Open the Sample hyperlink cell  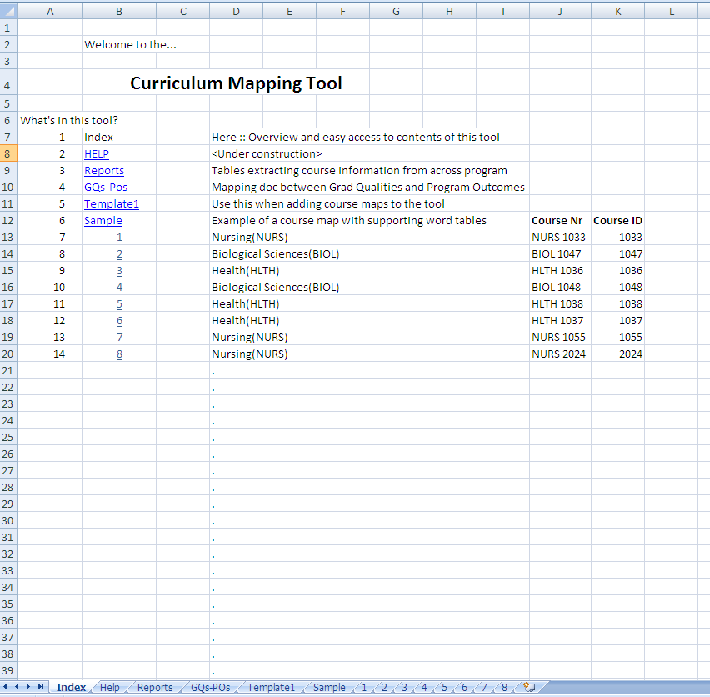point(103,221)
